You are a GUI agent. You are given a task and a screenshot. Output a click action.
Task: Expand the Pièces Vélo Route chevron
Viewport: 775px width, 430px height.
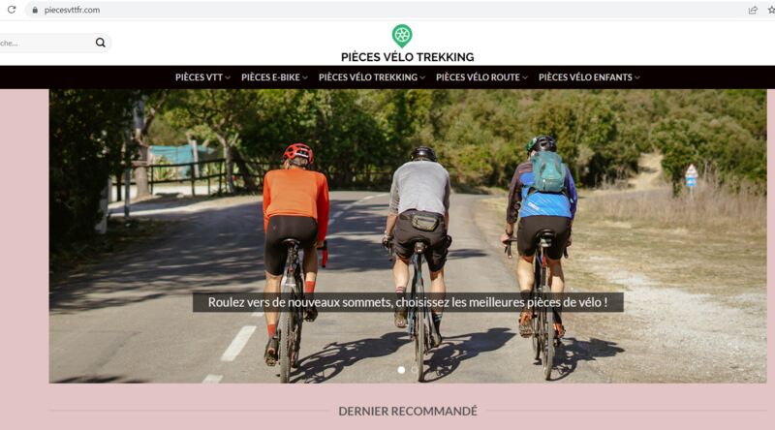pyautogui.click(x=525, y=77)
